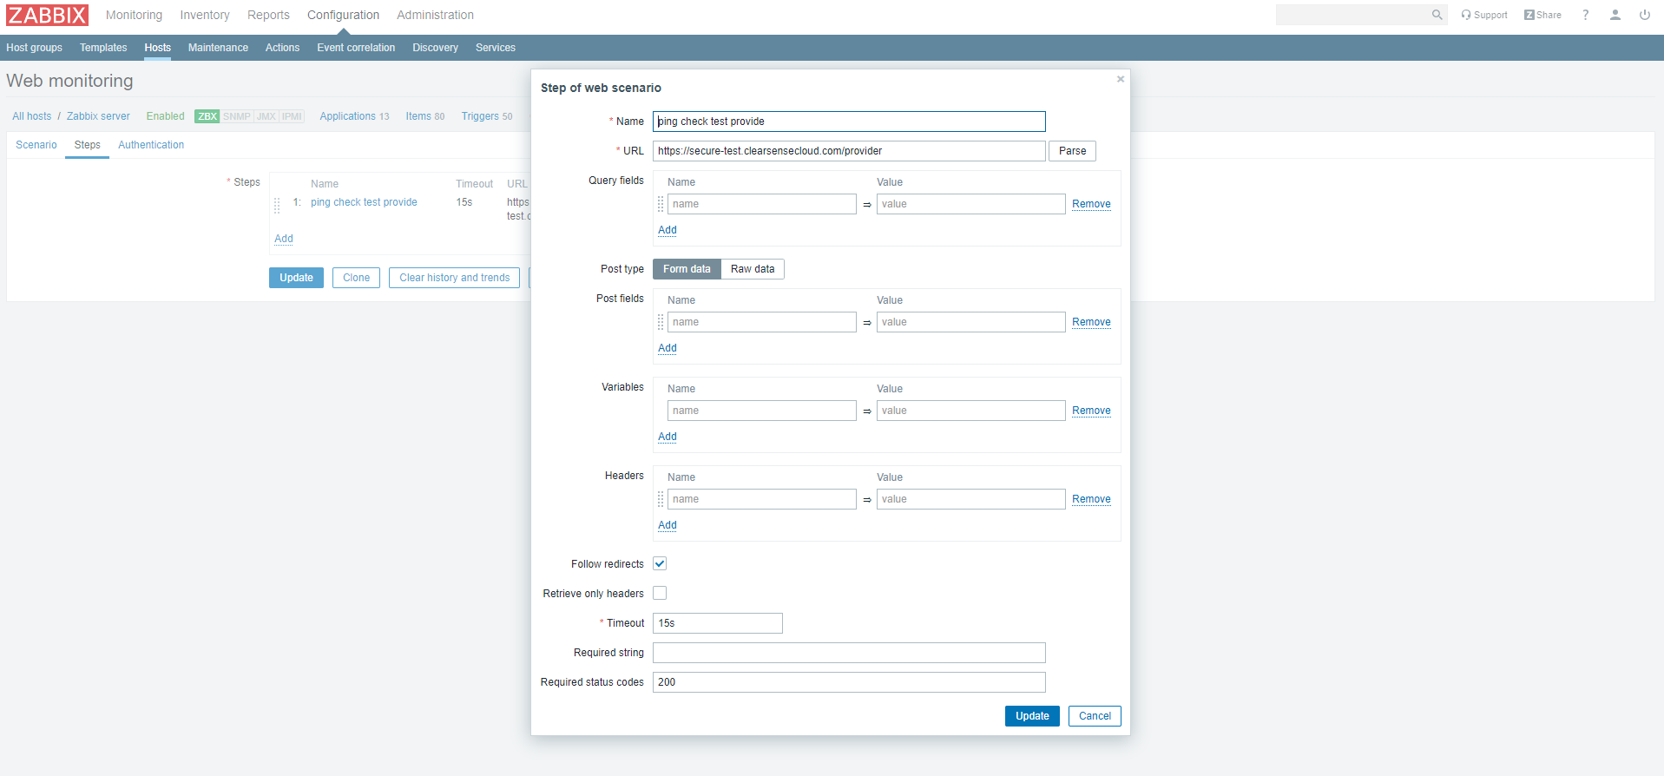Click the sign out power icon
Image resolution: width=1664 pixels, height=776 pixels.
coord(1644,15)
